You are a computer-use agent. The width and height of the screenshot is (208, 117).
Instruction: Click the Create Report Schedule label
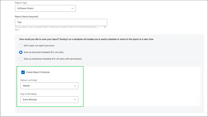click(x=38, y=72)
